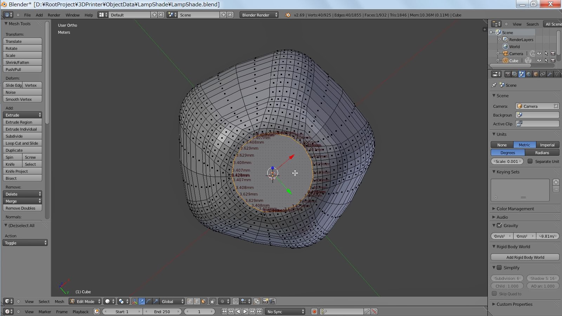Switch to the World properties tab icon
This screenshot has width=562, height=316.
529,74
